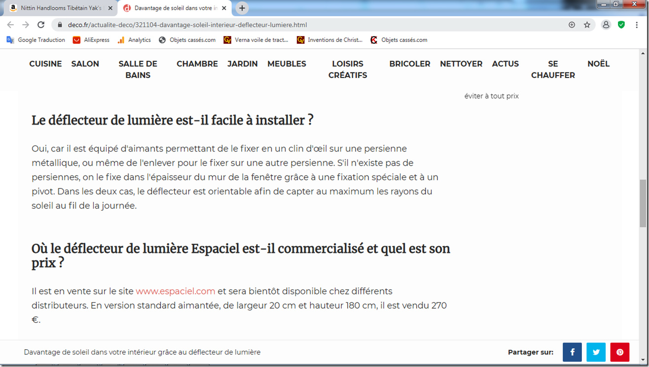Click the 'éviter à tout prix' text

tap(492, 96)
